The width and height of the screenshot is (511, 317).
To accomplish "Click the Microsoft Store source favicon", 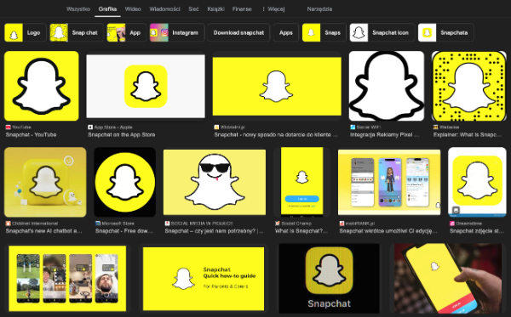I will point(98,224).
